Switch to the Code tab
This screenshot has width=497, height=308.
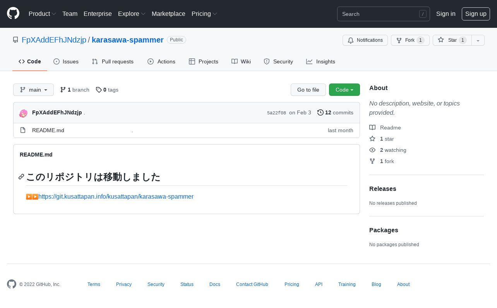30,61
